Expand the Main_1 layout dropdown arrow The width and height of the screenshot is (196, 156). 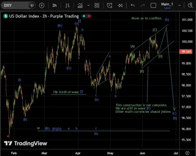(179, 5)
